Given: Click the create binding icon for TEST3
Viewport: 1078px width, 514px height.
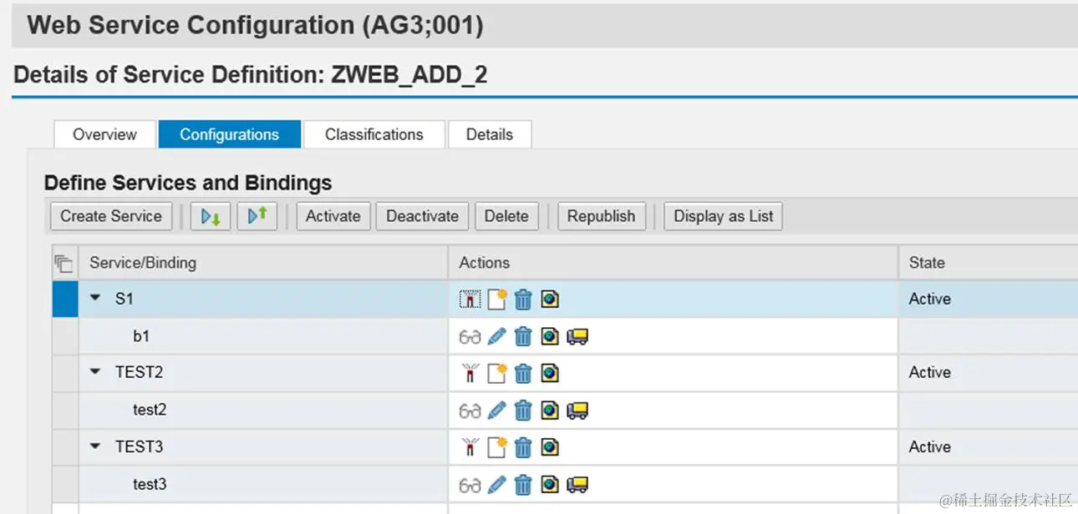Looking at the screenshot, I should [x=497, y=447].
